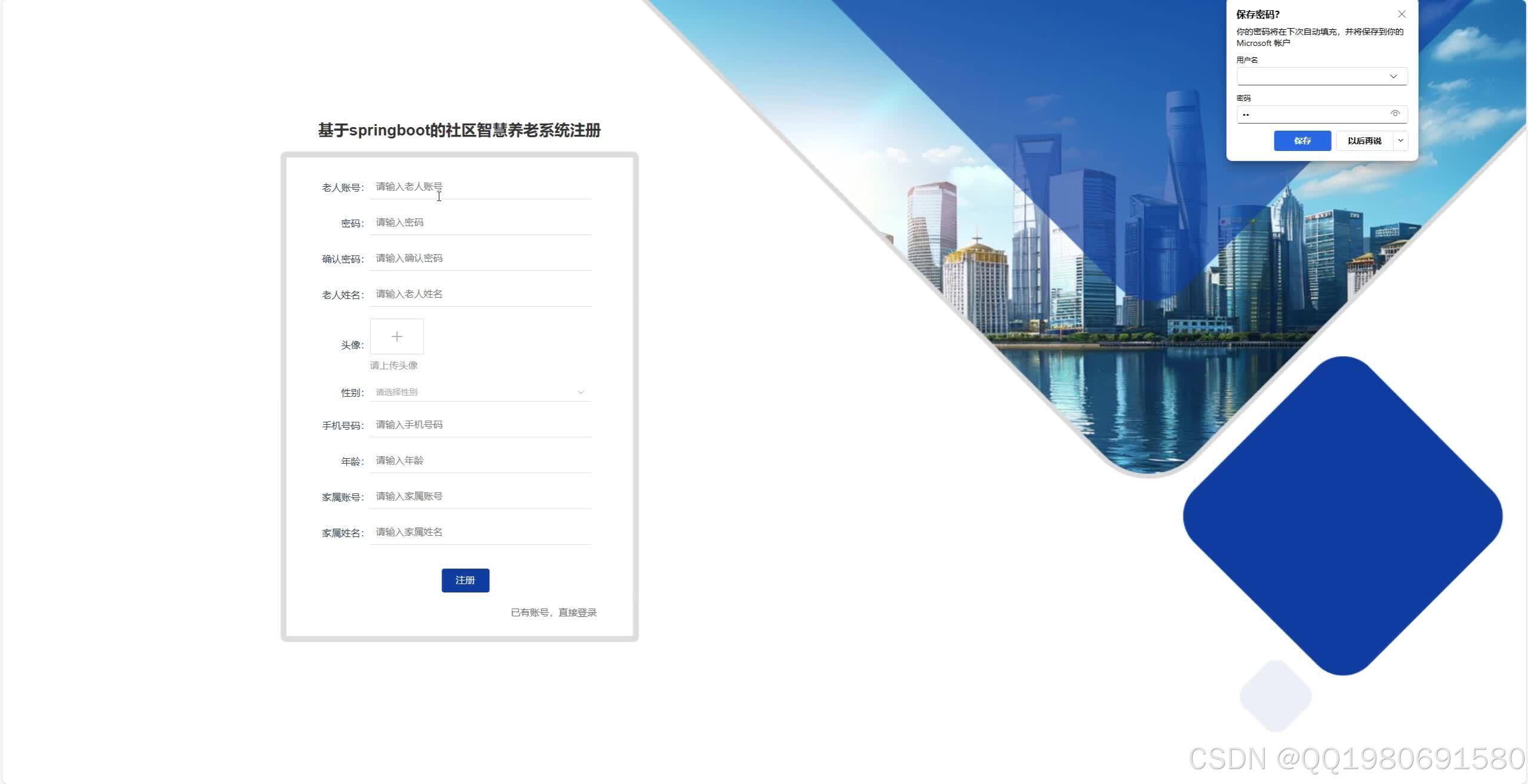This screenshot has height=784, width=1528.
Task: Click the 请上传头像 upload avatar area
Action: point(394,365)
